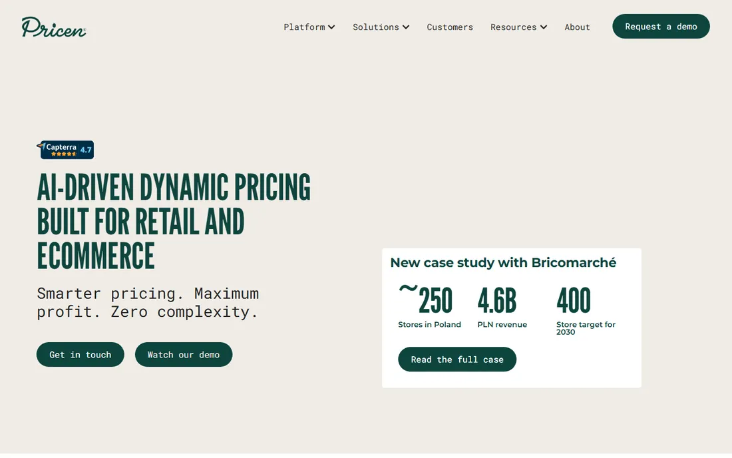Click the 4.6B revenue figure

(x=496, y=300)
